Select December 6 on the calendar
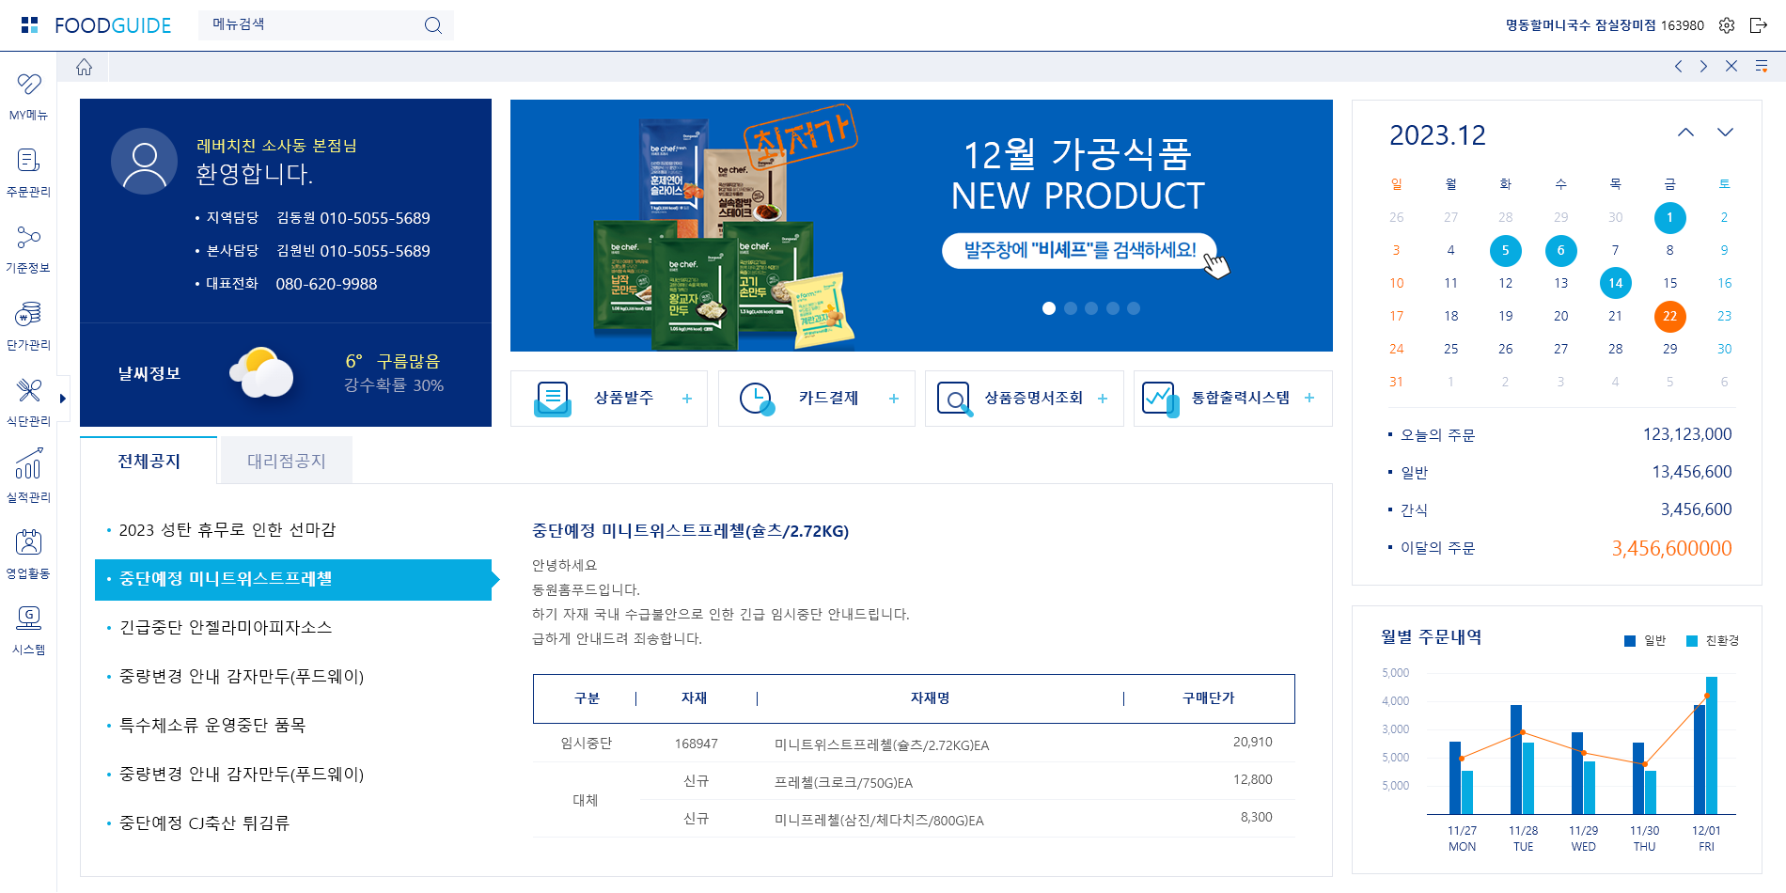 1560,250
